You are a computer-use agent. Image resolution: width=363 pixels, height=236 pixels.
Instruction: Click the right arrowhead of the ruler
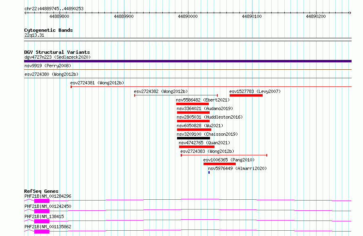coord(350,13)
